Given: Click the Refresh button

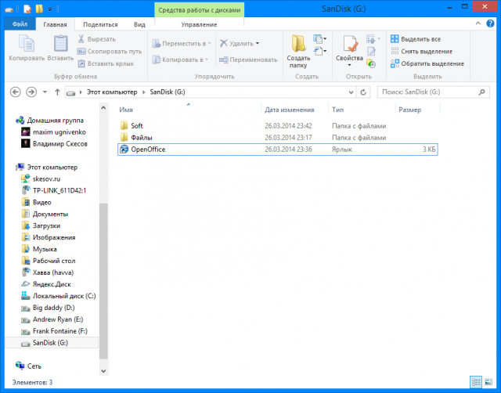Looking at the screenshot, I should click(x=363, y=92).
